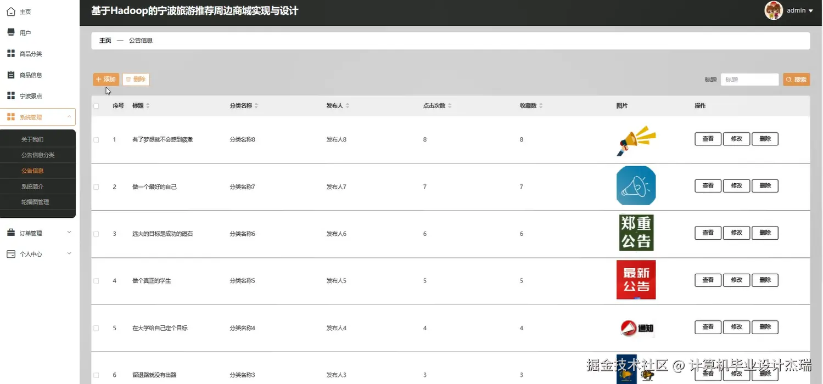Expand the 个人中心 menu chevron
Viewport: 823px width, 384px height.
click(x=69, y=253)
